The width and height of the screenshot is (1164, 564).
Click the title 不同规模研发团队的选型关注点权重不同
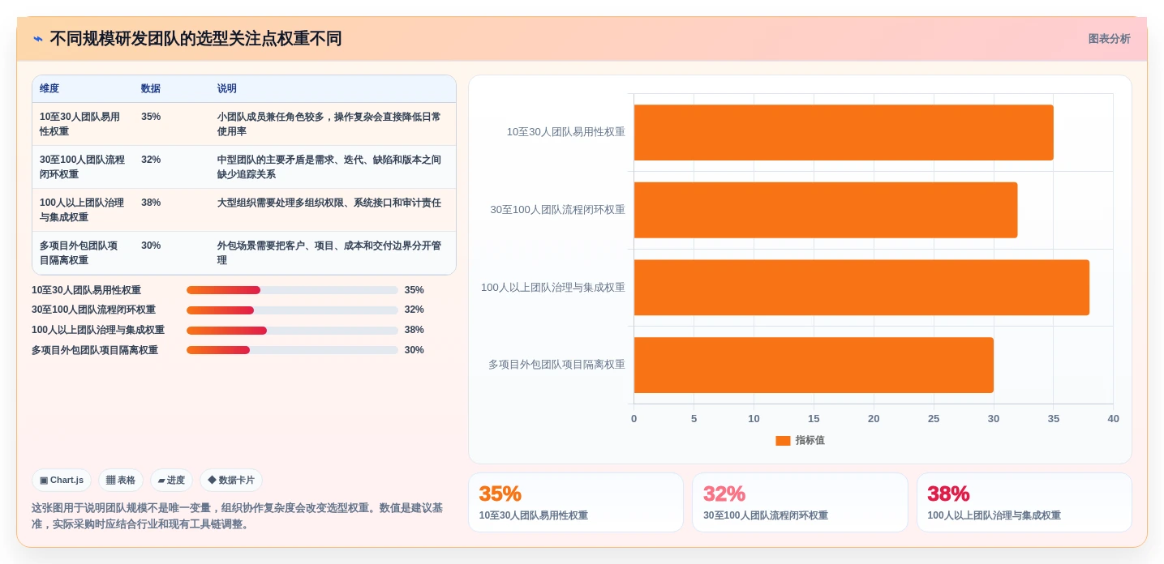tap(195, 39)
